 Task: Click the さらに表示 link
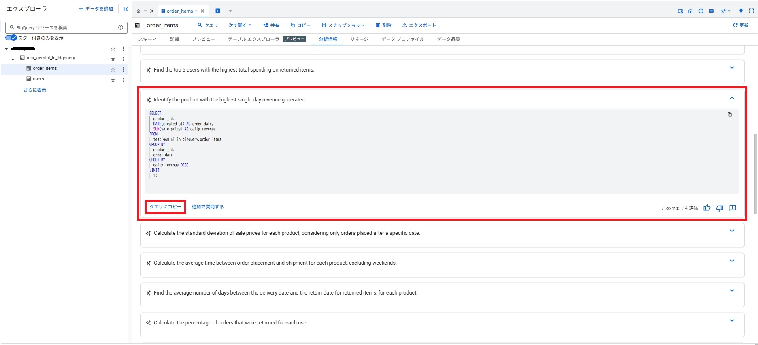tap(35, 90)
